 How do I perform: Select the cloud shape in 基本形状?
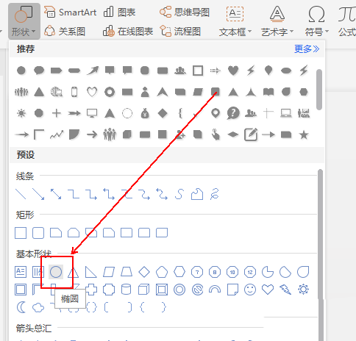coord(38,308)
